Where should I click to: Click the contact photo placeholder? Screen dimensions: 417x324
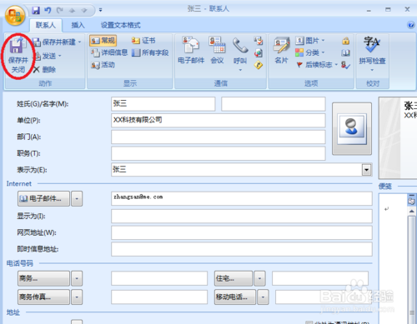coord(352,128)
